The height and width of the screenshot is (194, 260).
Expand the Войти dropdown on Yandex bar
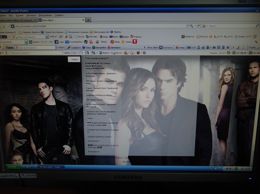[x=110, y=53]
